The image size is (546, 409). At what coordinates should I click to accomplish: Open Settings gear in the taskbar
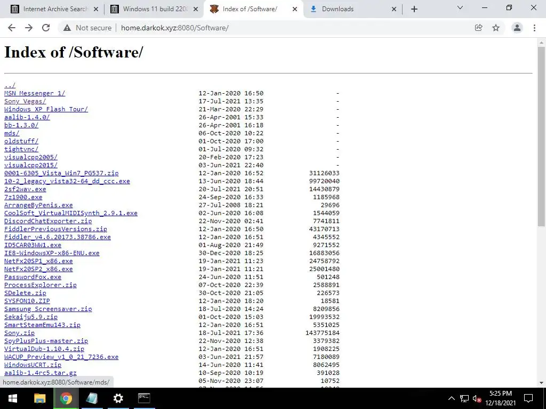point(118,398)
